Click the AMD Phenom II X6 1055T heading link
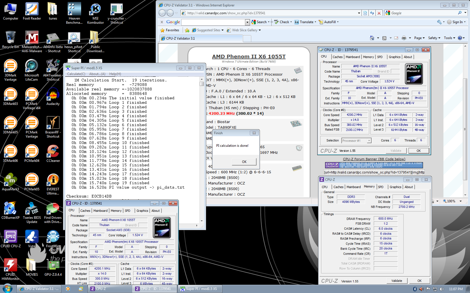The height and width of the screenshot is (293, 470). (x=249, y=57)
